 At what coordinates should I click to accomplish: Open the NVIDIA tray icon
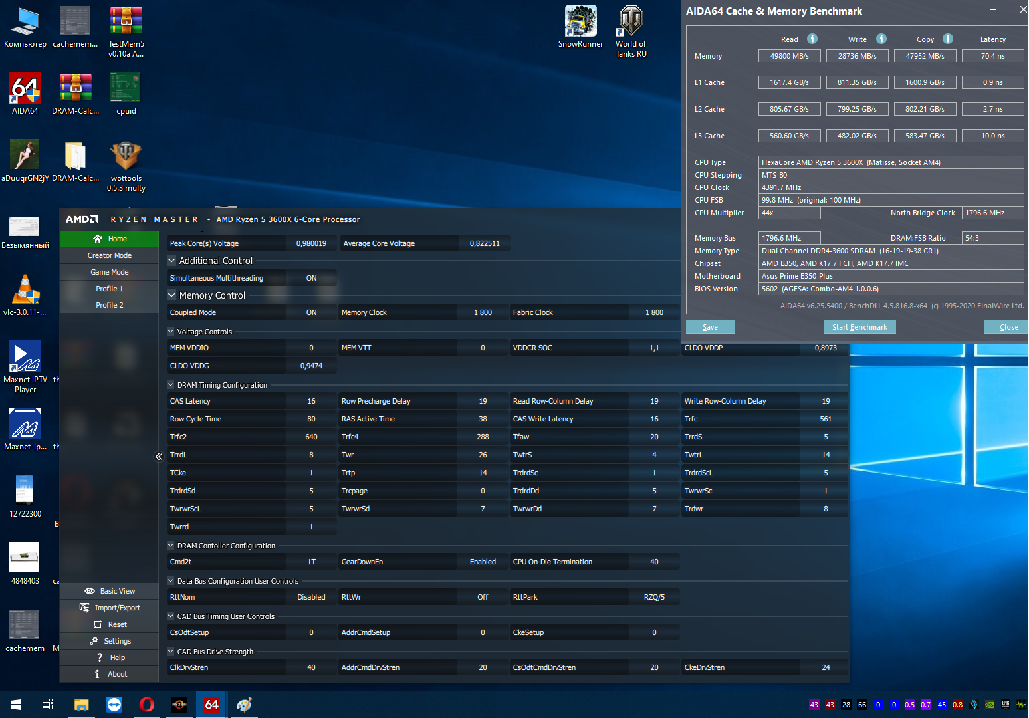[990, 705]
